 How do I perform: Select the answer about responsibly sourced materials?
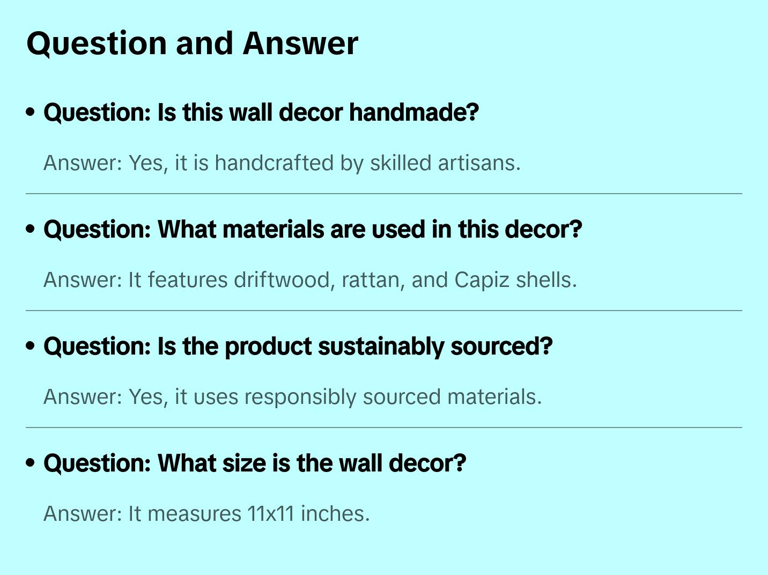click(x=292, y=397)
